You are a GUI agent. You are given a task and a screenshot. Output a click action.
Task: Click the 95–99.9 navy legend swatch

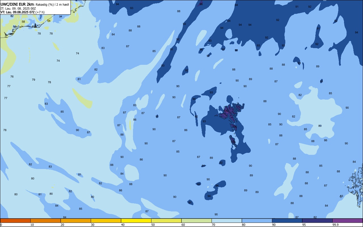tap(317, 220)
